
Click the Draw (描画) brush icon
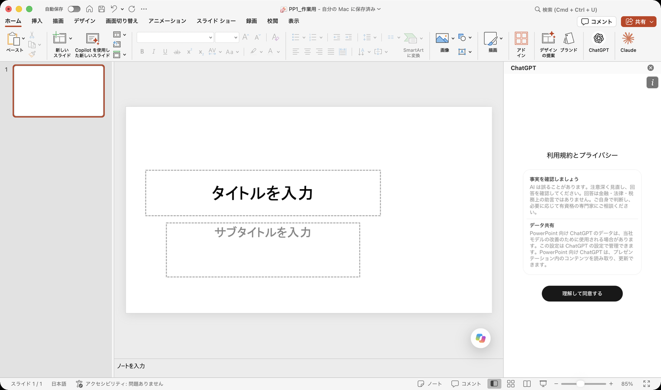491,38
